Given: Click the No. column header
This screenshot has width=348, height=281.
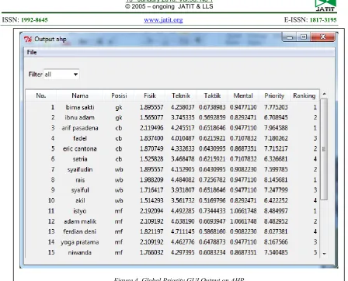Looking at the screenshot, I should 41,95.
